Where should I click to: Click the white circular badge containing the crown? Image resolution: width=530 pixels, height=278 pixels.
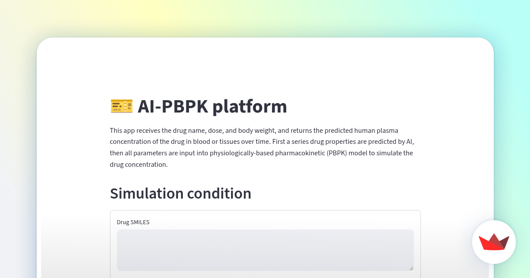pos(494,242)
